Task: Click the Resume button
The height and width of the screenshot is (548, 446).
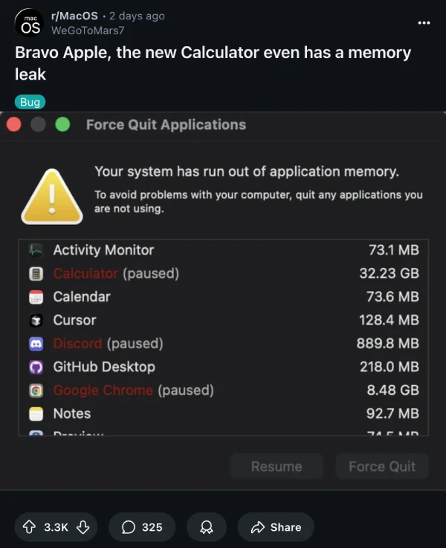Action: (x=277, y=467)
